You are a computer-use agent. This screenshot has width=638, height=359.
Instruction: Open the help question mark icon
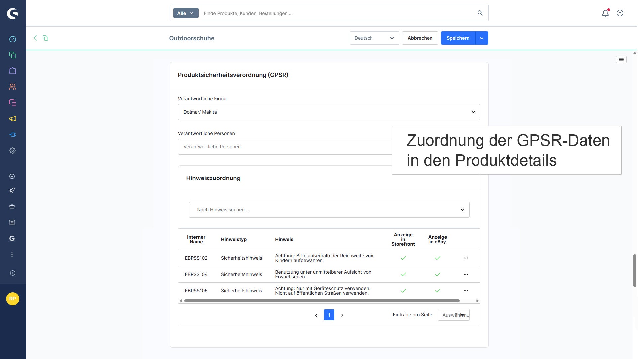pyautogui.click(x=620, y=13)
